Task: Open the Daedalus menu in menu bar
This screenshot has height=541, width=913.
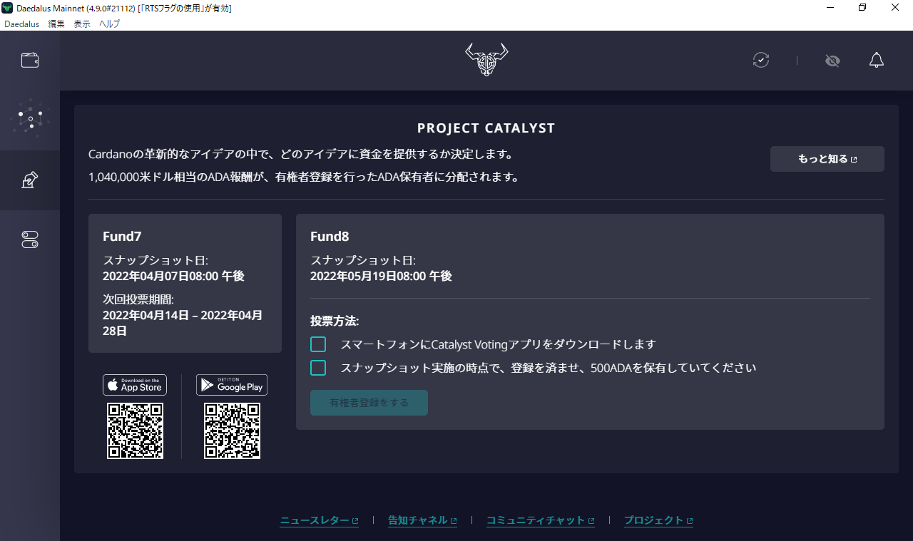Action: [21, 24]
